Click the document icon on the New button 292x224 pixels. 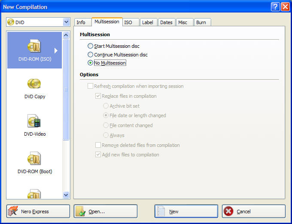point(161,211)
